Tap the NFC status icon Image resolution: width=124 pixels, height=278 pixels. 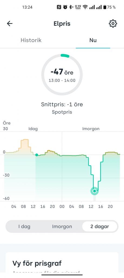pyautogui.click(x=59, y=7)
